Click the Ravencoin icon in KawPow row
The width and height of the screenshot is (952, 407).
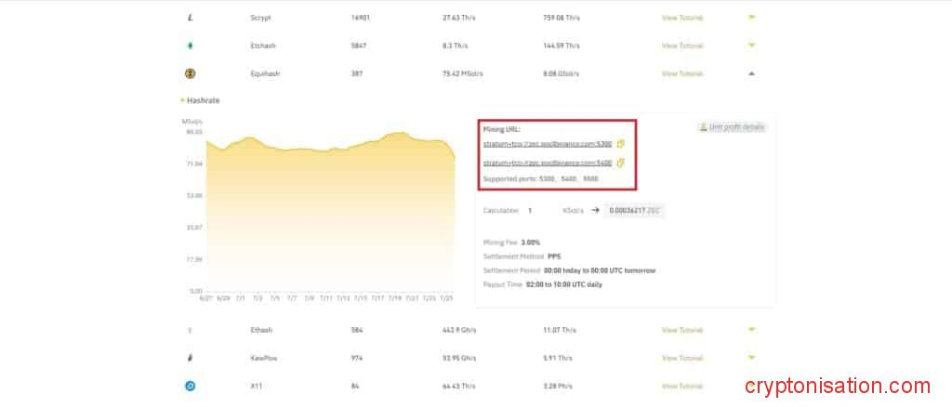tap(191, 358)
